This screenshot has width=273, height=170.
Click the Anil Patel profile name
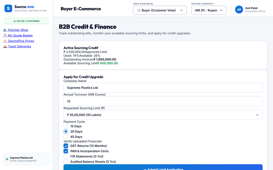(x=252, y=8)
